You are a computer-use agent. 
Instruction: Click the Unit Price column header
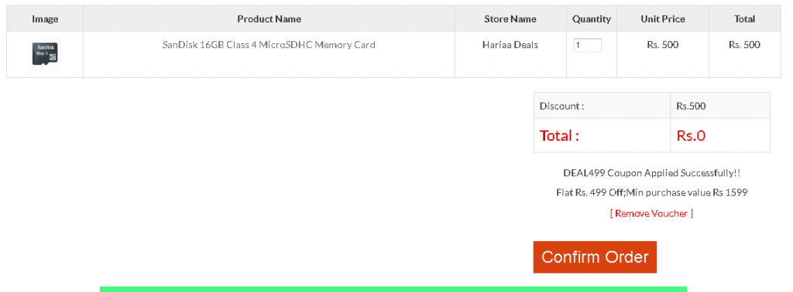click(663, 19)
